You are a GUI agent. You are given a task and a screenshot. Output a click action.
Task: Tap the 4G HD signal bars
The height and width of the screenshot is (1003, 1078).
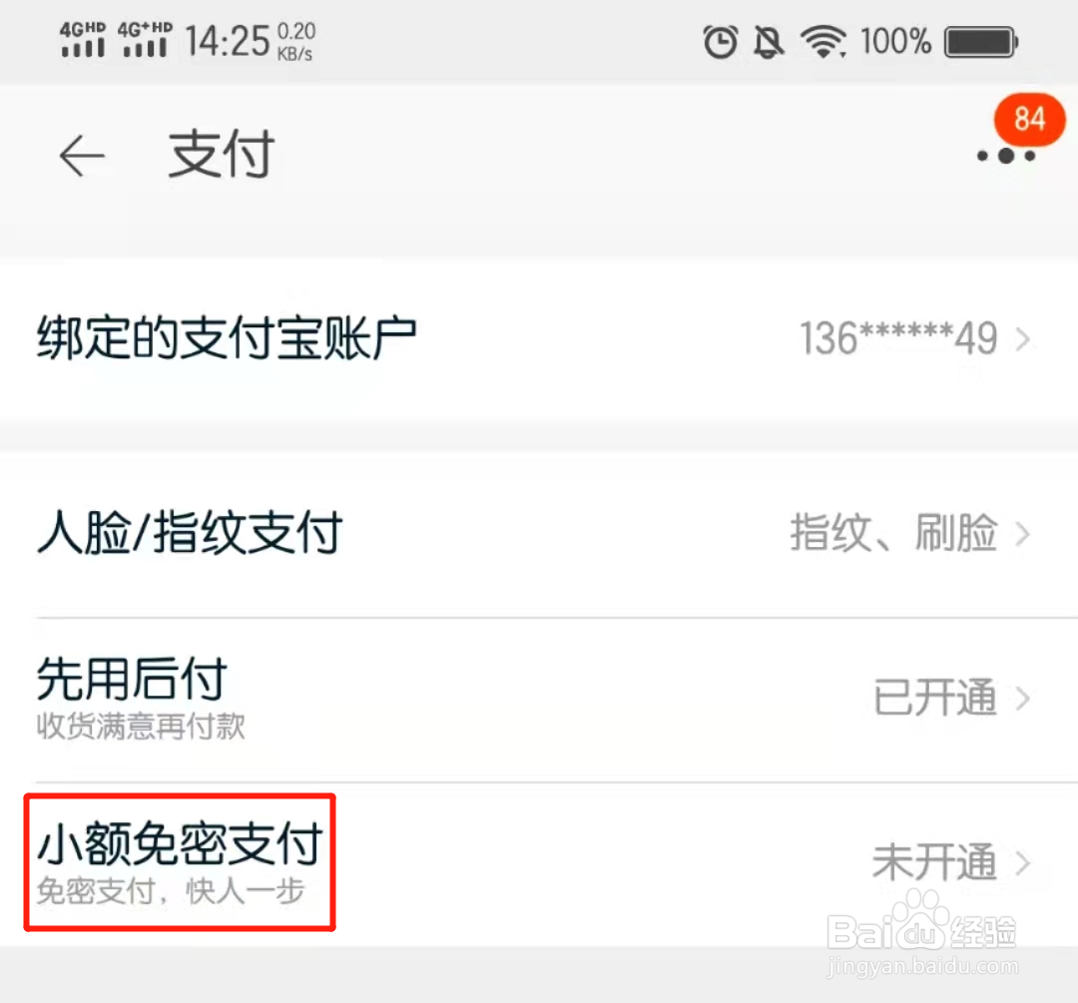(x=83, y=39)
